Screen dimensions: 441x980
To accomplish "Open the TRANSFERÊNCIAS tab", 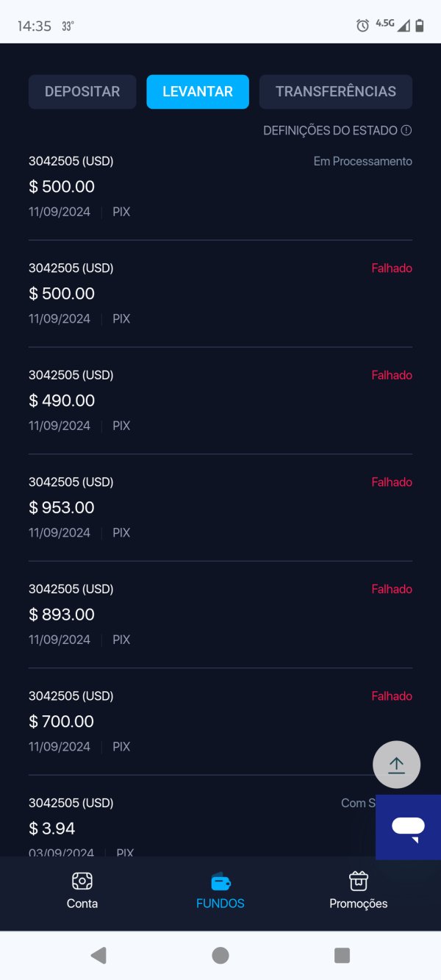I will tap(336, 92).
